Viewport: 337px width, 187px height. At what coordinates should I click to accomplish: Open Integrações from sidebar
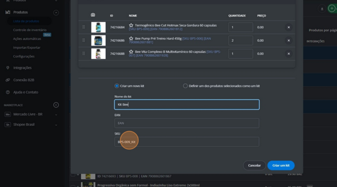tap(22, 68)
